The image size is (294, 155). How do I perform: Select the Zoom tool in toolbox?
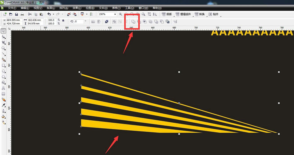[x=4, y=48]
